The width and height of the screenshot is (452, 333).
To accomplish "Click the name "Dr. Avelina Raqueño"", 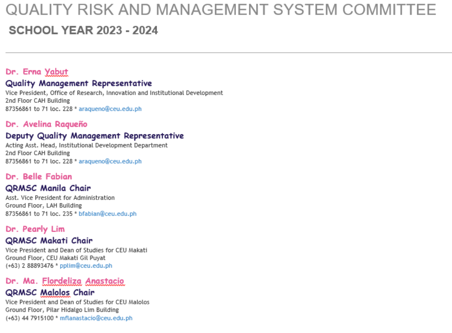I will 46,124.
